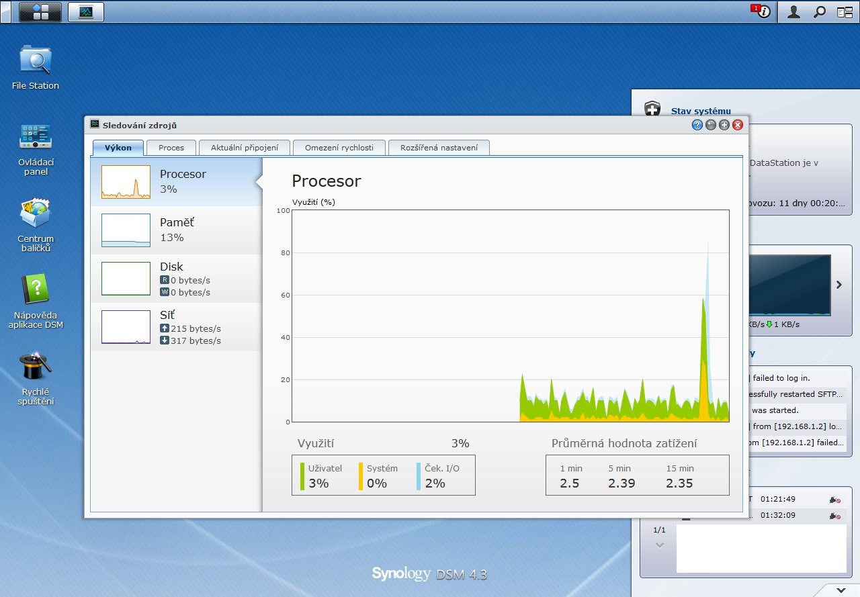Open Nápověda aplikace DSM icon
Viewport: 860px width, 597px height.
(36, 302)
